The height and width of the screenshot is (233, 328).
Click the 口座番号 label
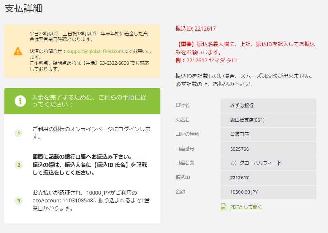(x=185, y=149)
